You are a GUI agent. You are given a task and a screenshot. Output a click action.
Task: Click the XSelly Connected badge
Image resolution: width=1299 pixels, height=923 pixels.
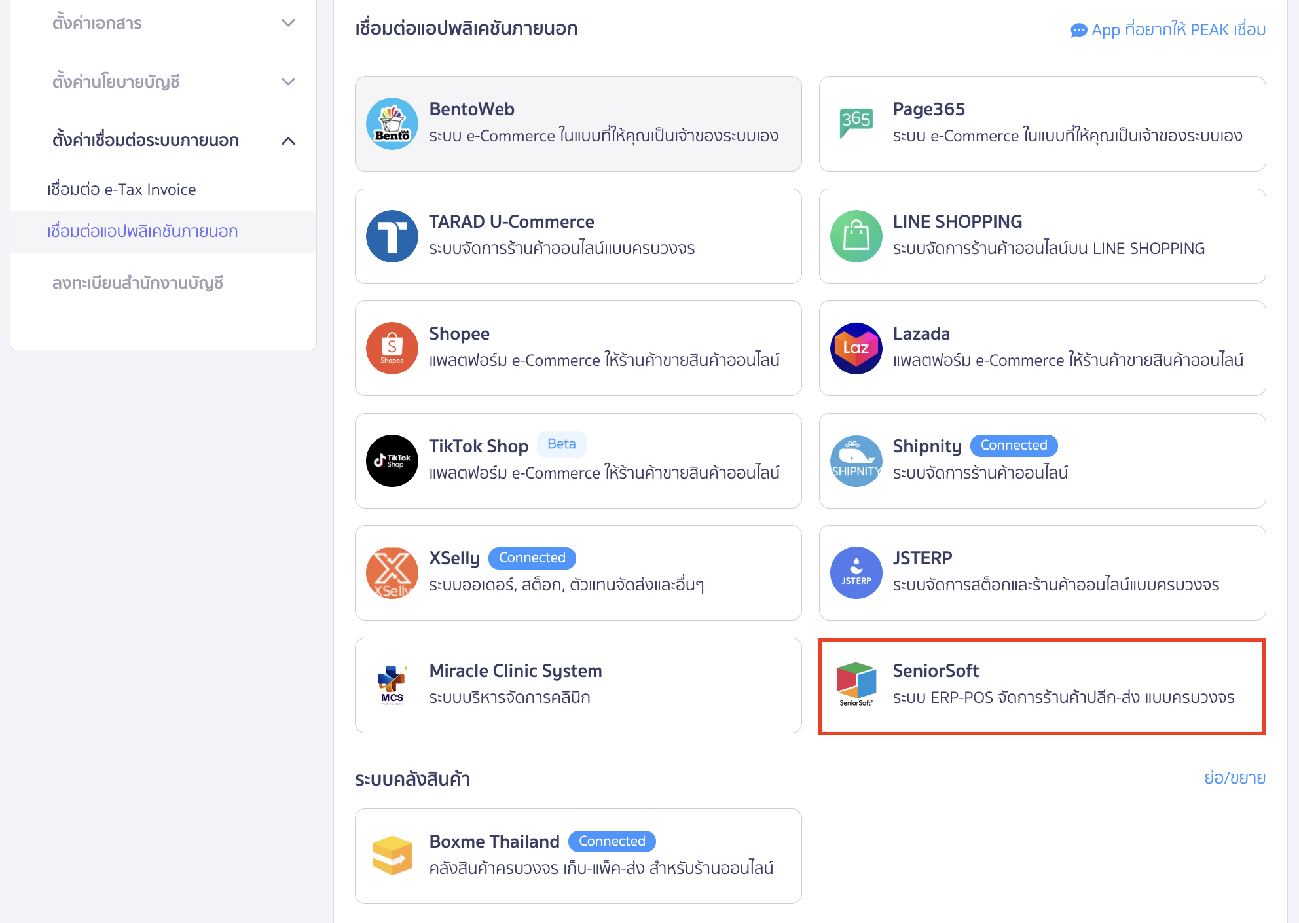click(x=532, y=558)
